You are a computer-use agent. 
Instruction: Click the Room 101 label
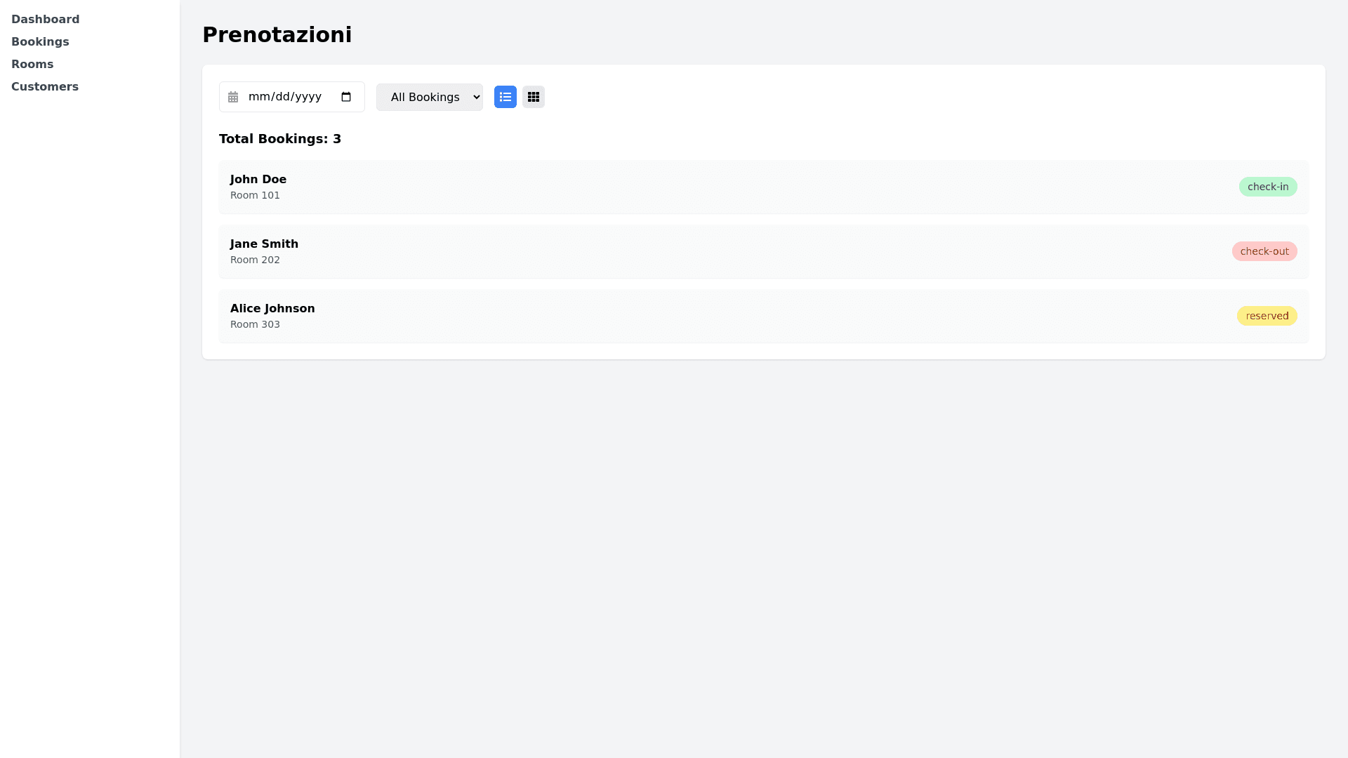(x=255, y=196)
